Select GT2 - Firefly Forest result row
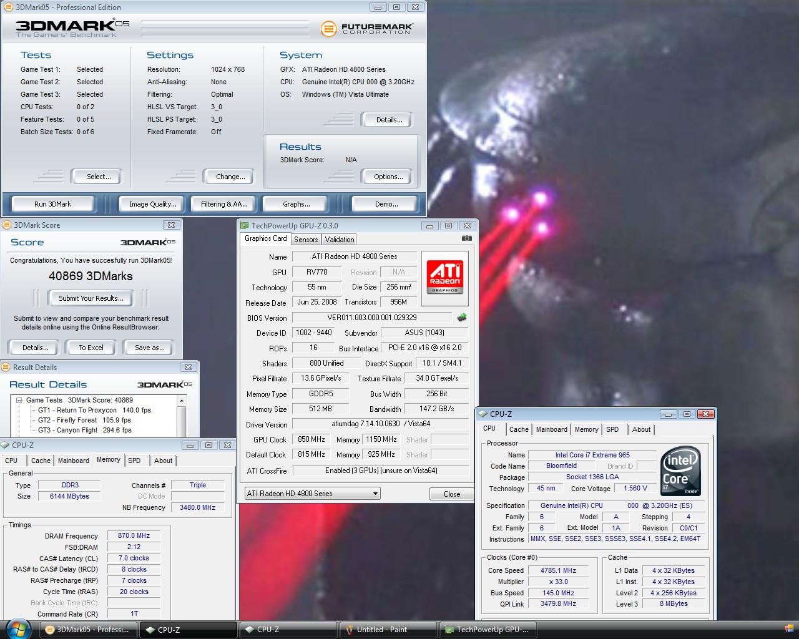Viewport: 799px width, 639px height. pyautogui.click(x=85, y=420)
